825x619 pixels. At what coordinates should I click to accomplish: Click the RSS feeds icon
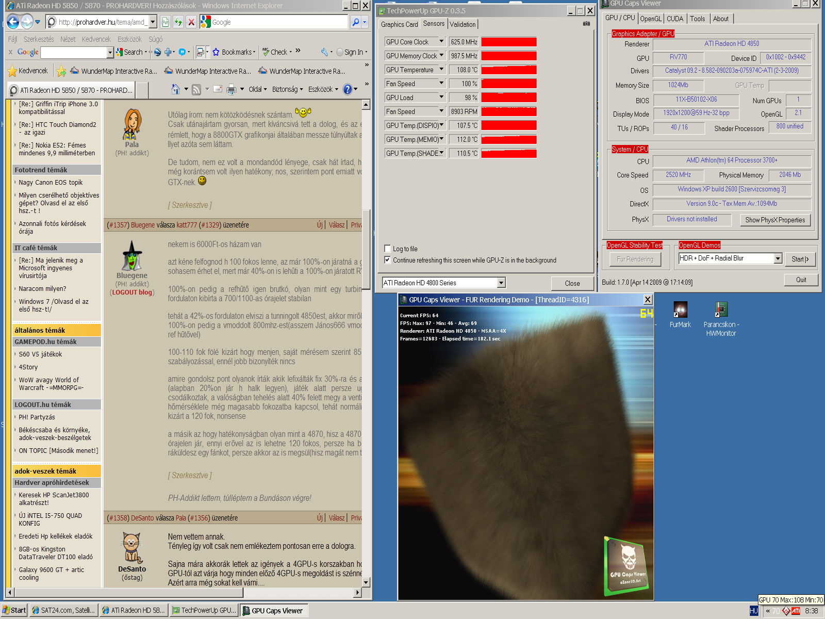tap(196, 89)
